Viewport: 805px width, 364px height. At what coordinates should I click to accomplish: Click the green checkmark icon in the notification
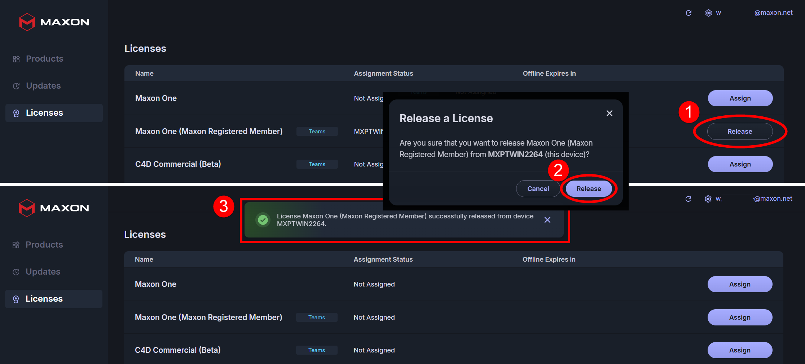click(x=263, y=220)
